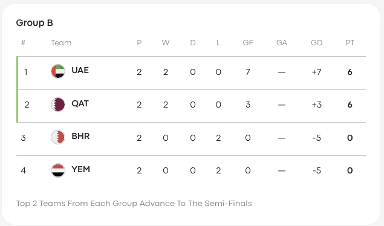This screenshot has width=384, height=226.
Task: Select the YEM team name
Action: (81, 169)
